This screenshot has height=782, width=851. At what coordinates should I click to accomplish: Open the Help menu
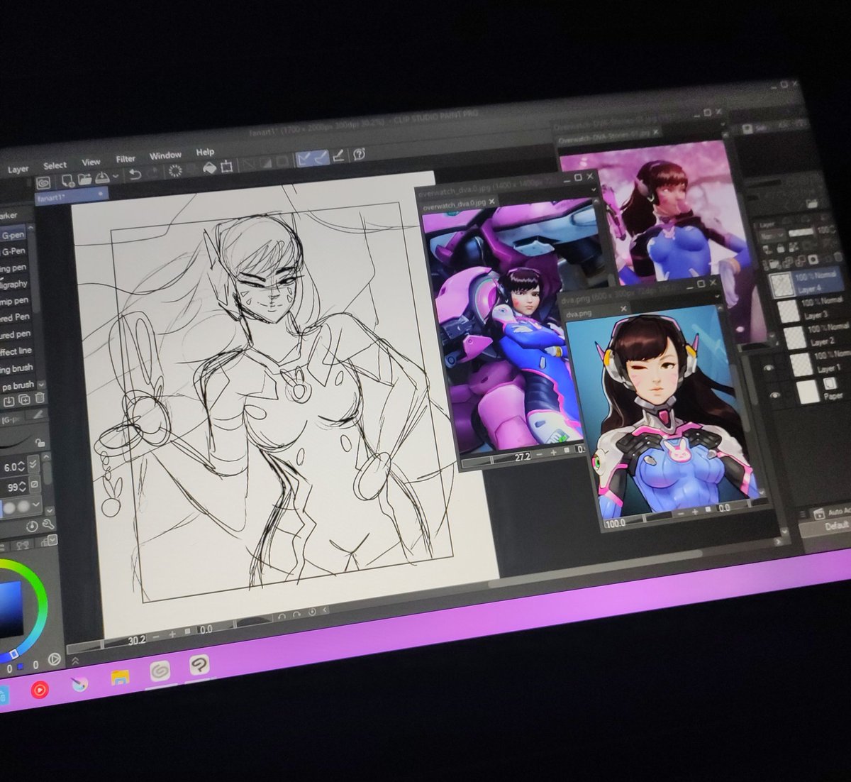point(205,152)
